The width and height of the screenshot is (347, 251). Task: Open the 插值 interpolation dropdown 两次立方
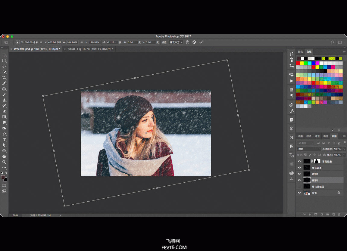click(176, 42)
